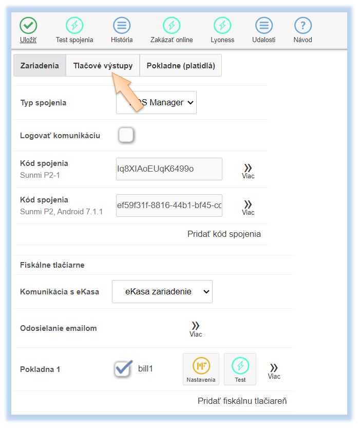Open the Komunikácia s eKasa dropdown
The image size is (360, 428).
pos(162,291)
